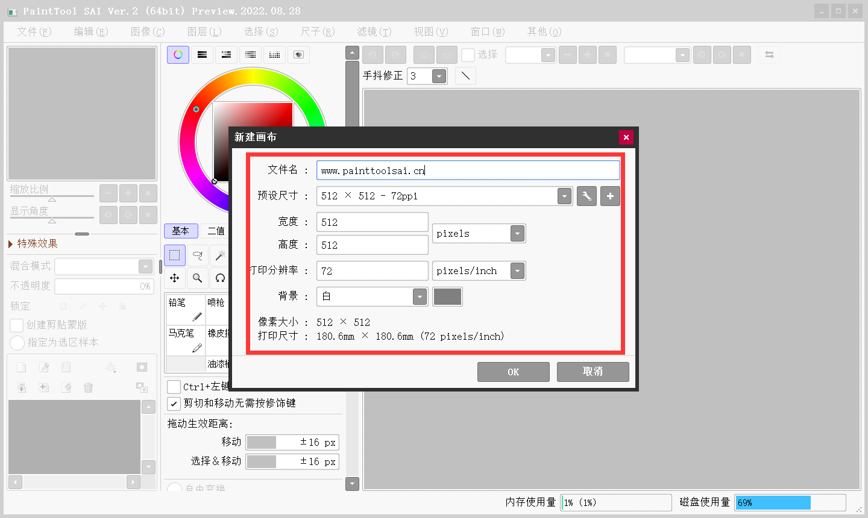The height and width of the screenshot is (518, 868).
Task: Close the 新建画布 dialog
Action: point(626,137)
